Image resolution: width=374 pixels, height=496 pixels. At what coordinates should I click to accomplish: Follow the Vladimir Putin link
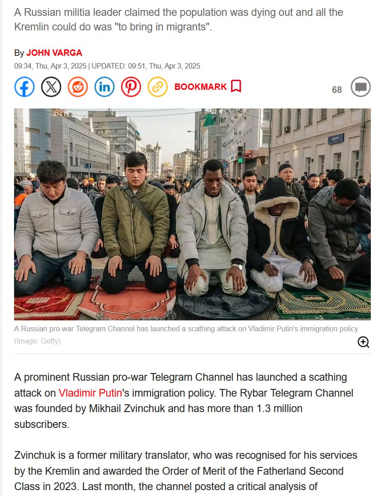click(90, 393)
